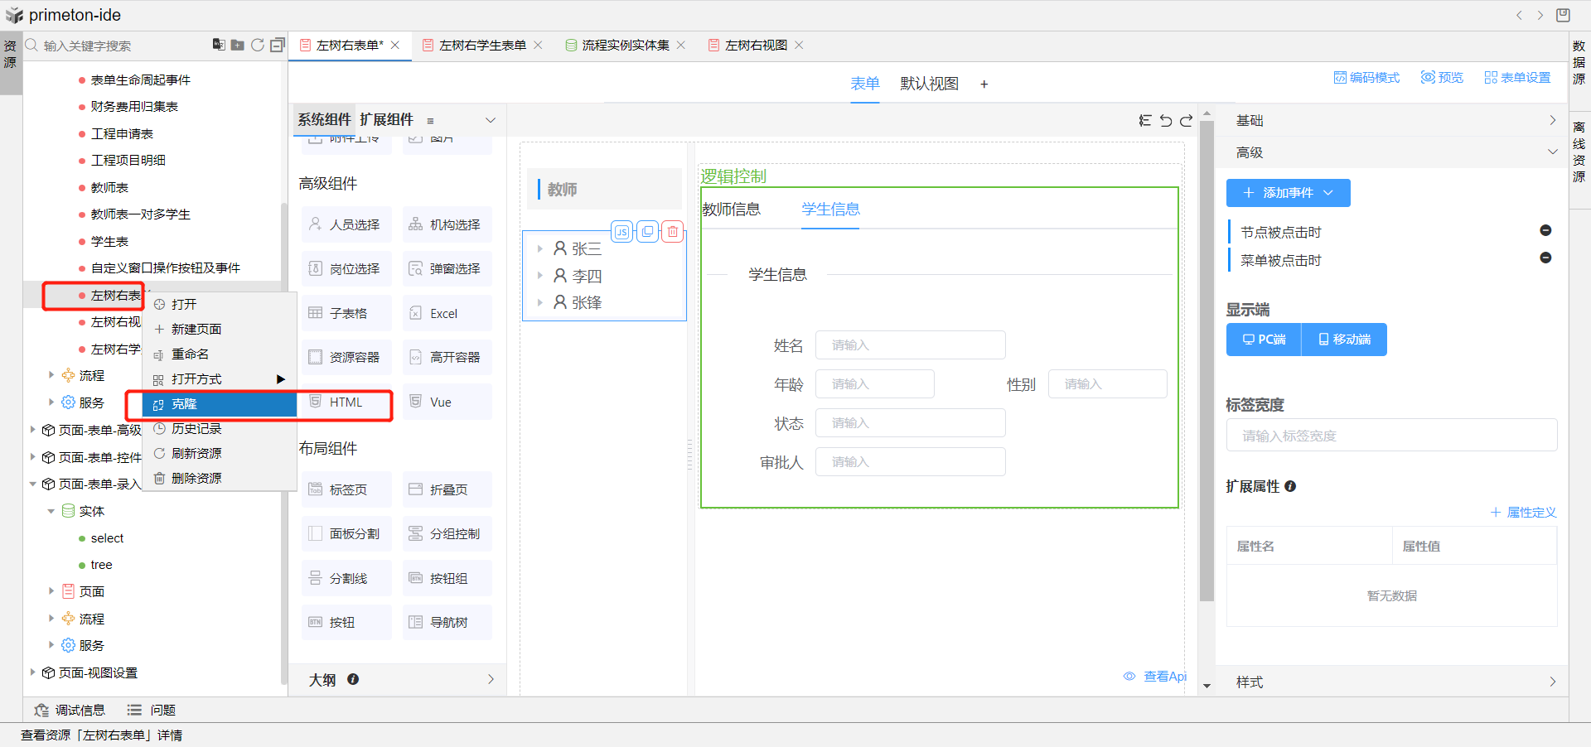Refresh the resource tree with the reload icon
Image resolution: width=1591 pixels, height=747 pixels.
(258, 46)
